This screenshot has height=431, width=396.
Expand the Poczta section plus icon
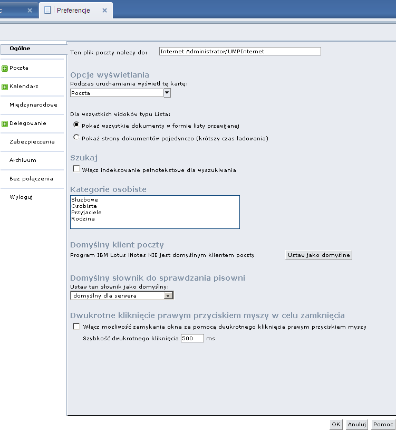click(x=5, y=69)
